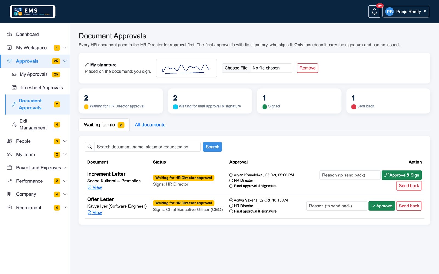Click the My Approvals inbox icon
Viewport: 439px width, 274px height.
click(x=14, y=74)
